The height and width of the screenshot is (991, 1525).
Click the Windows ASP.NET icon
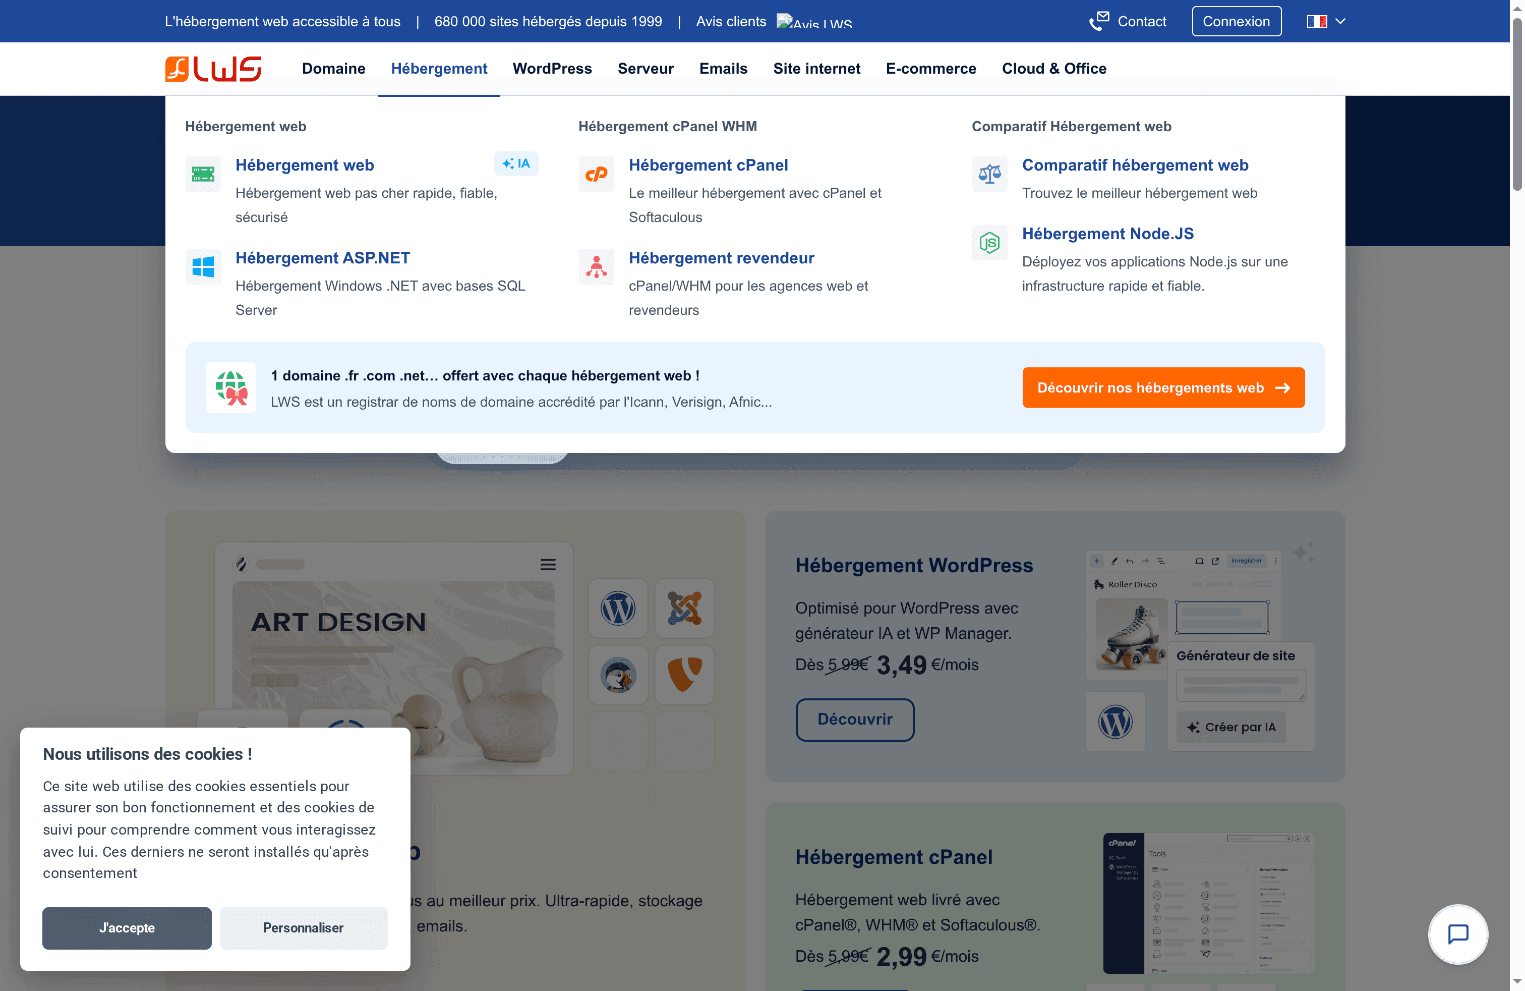(203, 266)
